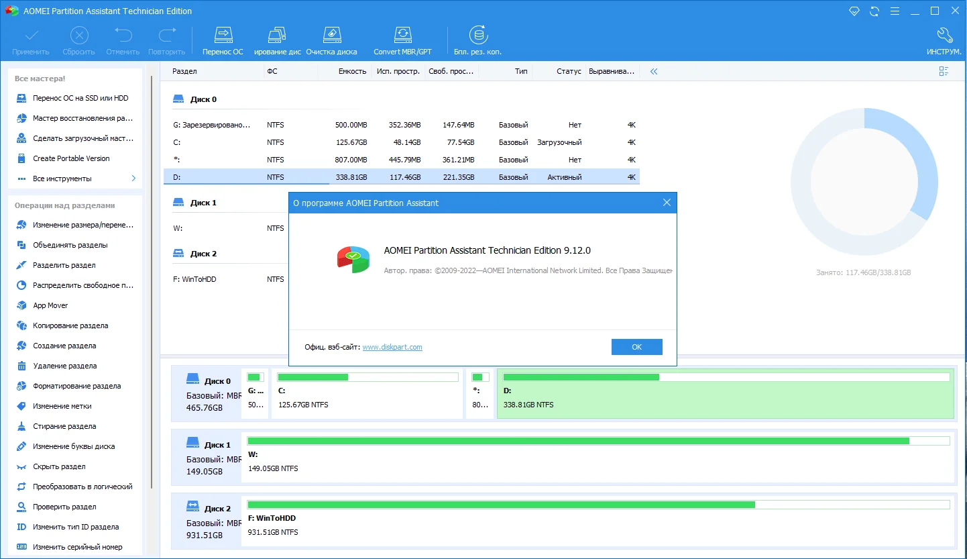
Task: Choose Создание раздела operation
Action: 75,346
